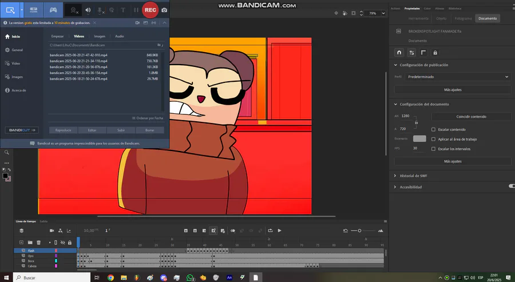
Task: Select Bandicam screen recording mode icon
Action: 10,10
